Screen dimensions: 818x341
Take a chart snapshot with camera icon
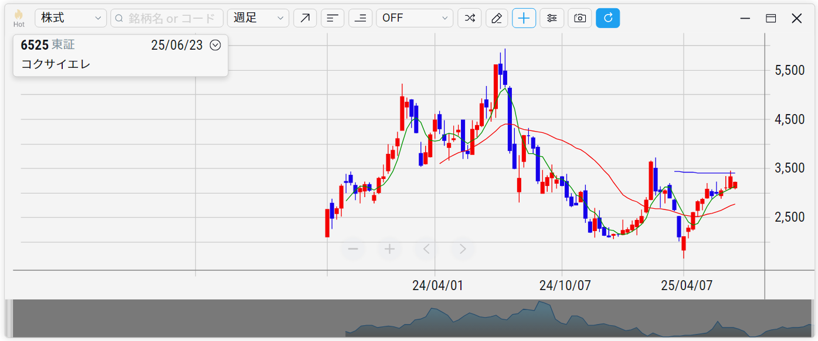579,18
